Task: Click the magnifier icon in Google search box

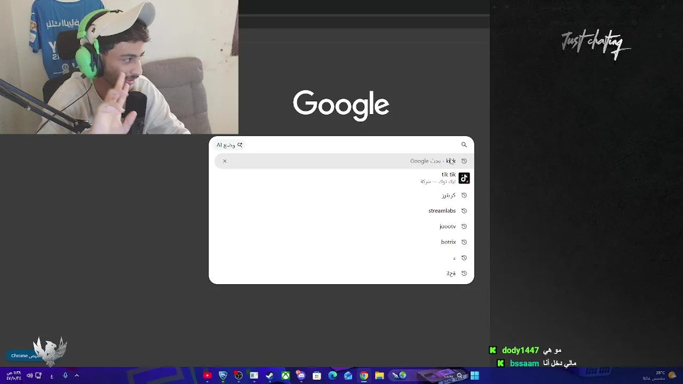Action: [x=464, y=145]
